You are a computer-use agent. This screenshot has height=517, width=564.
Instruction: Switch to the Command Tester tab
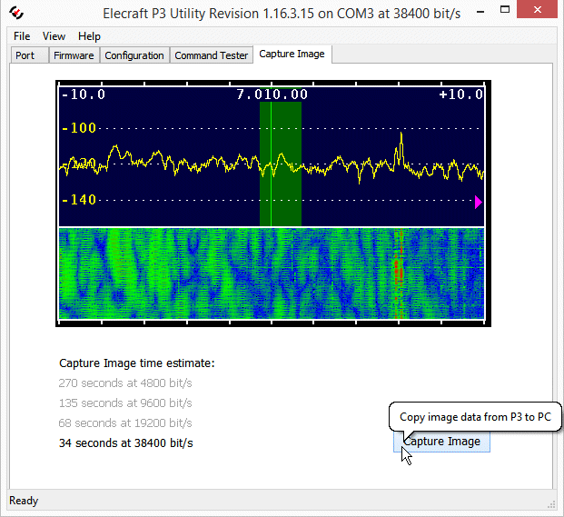pyautogui.click(x=211, y=55)
